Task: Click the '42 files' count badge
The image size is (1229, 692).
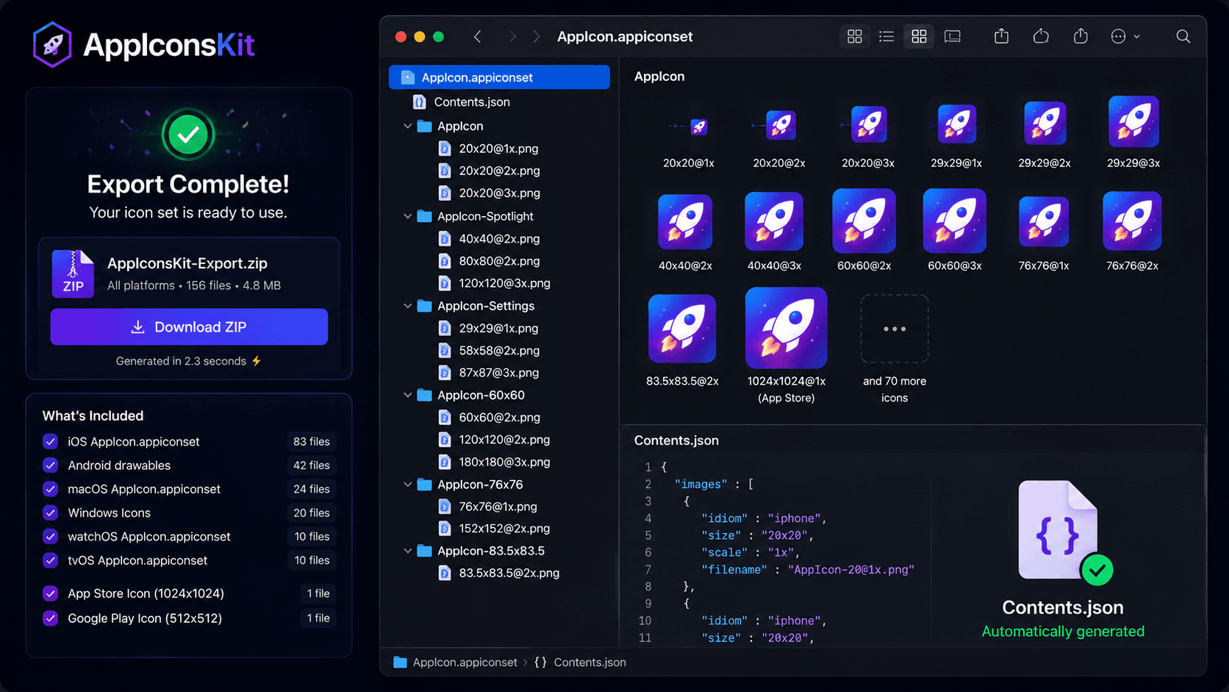Action: point(311,466)
